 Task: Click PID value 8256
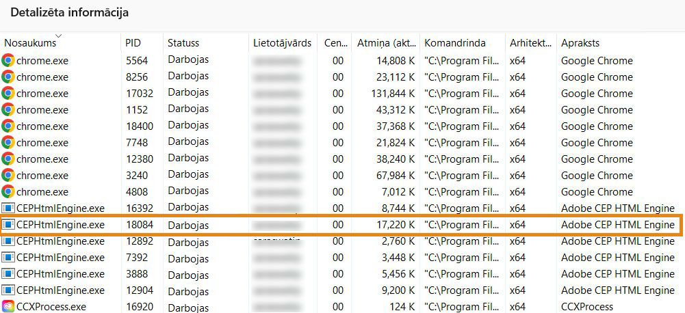click(137, 77)
